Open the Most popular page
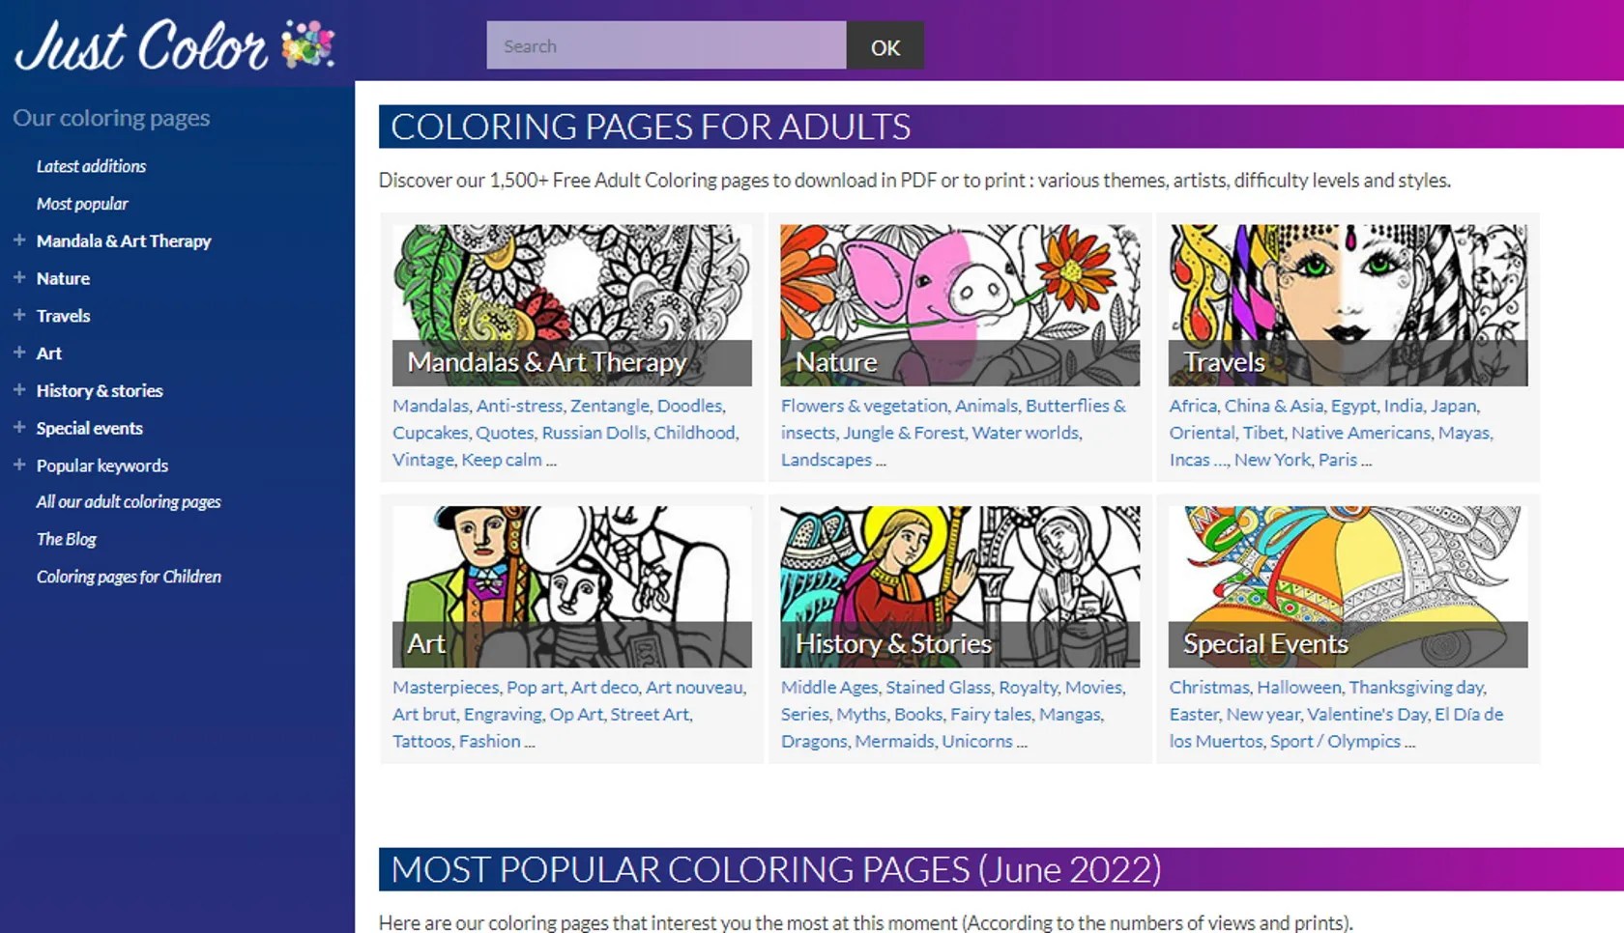 point(81,204)
